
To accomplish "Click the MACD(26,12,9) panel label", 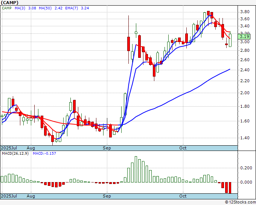I will click(x=15, y=154).
